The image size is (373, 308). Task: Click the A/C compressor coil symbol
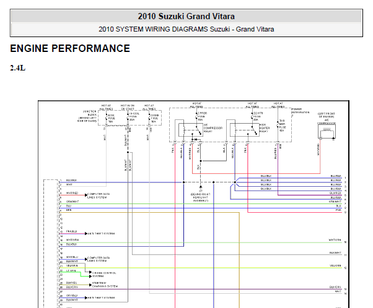(327, 131)
